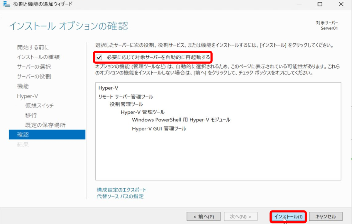Open the 代替ソース パスの指定 link
The height and width of the screenshot is (224, 352).
tap(120, 196)
